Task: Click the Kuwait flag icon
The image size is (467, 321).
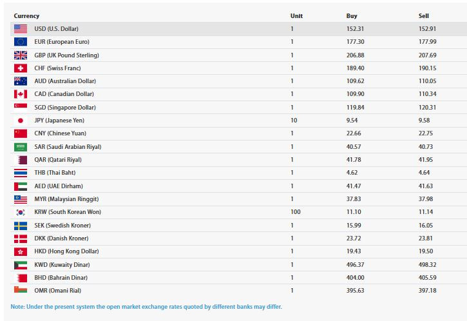Action: [x=21, y=265]
